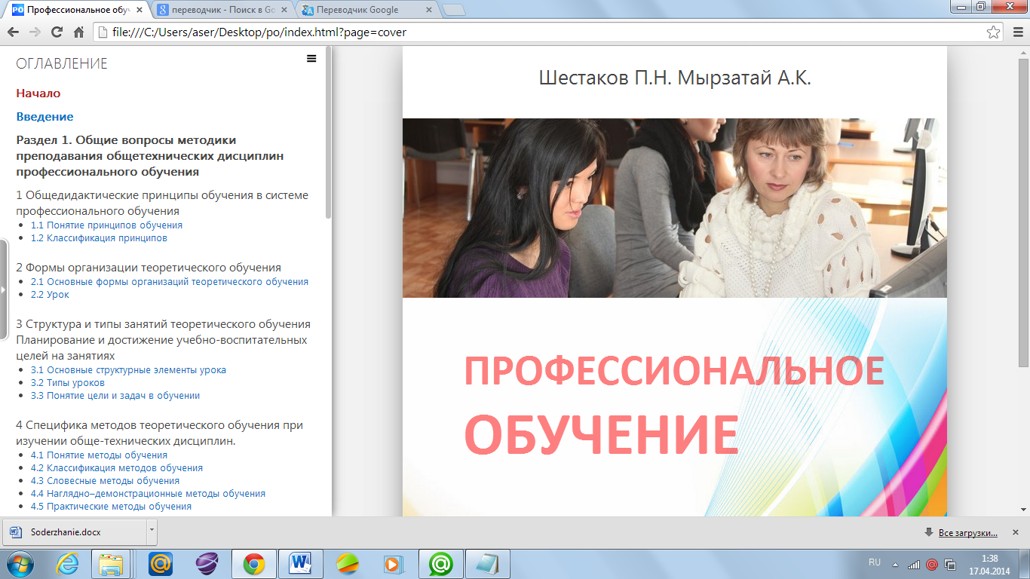
Task: Switch to the 'Переводчик Google' tab
Action: (367, 10)
